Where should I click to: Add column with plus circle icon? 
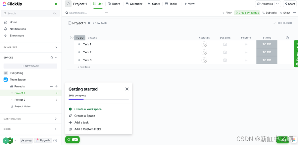coord(287,38)
